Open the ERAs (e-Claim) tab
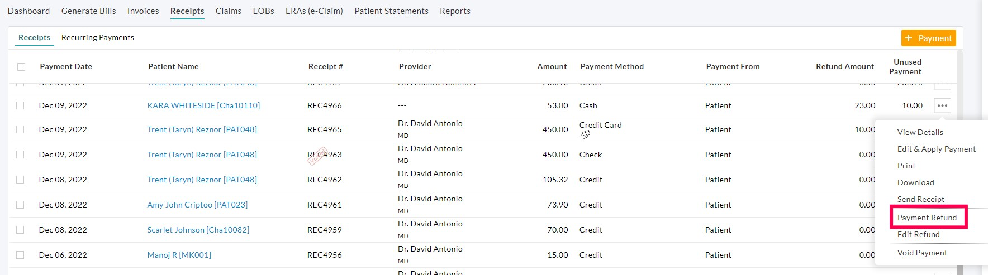 tap(314, 11)
